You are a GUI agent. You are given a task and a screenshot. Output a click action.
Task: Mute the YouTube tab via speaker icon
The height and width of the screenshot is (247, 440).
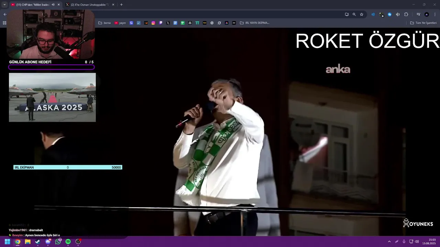(53, 5)
